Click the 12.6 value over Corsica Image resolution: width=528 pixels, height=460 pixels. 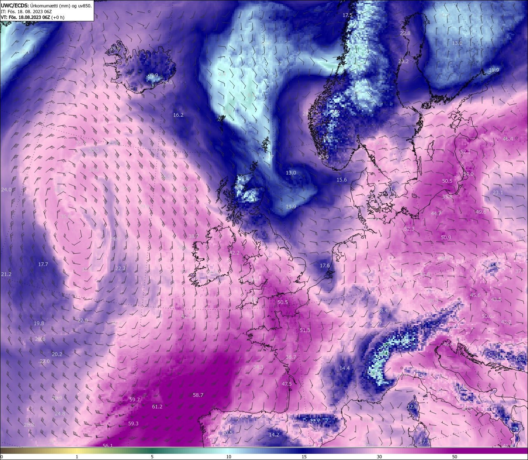[x=412, y=407]
